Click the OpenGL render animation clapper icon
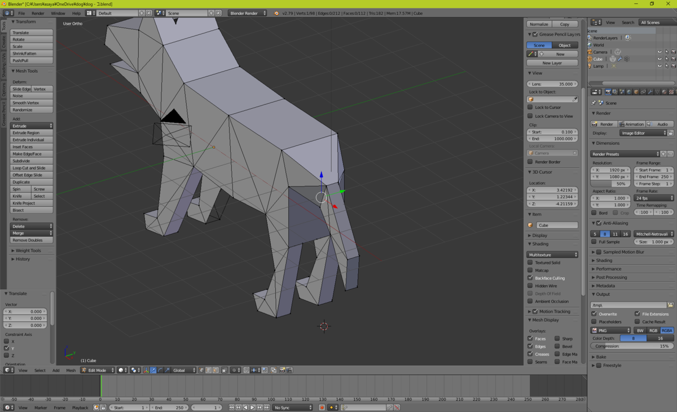 [x=289, y=370]
